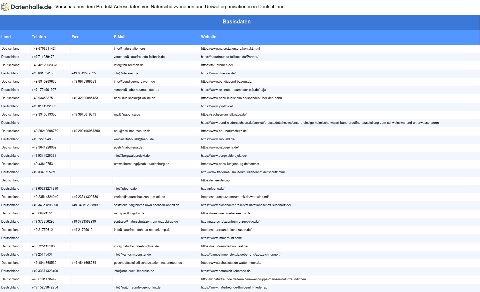Open https://naturfreunde-fellbach.de/Partner/ link
480x292 pixels.
point(229,57)
